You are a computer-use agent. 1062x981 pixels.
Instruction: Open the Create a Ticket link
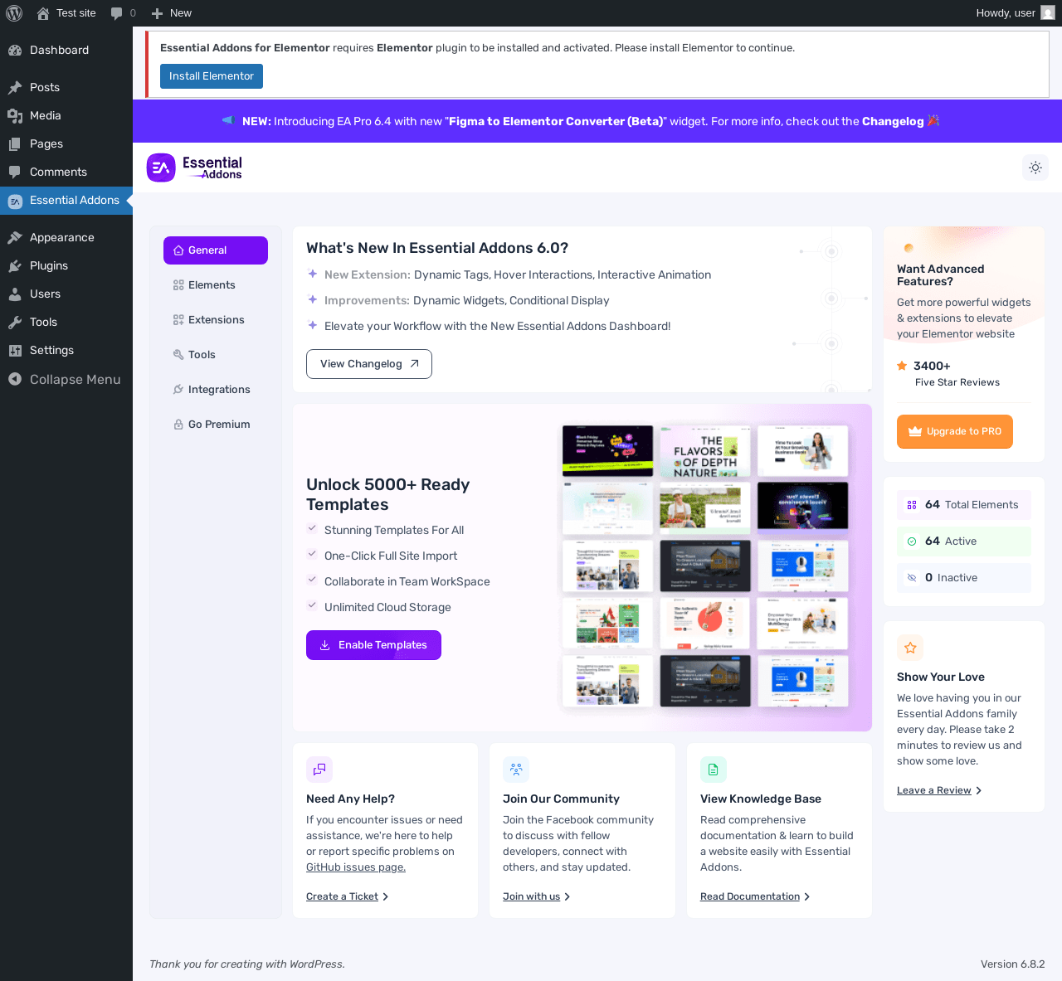coord(347,896)
